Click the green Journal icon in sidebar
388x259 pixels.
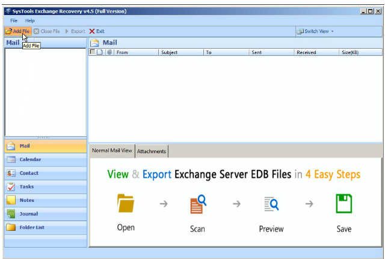pyautogui.click(x=11, y=214)
